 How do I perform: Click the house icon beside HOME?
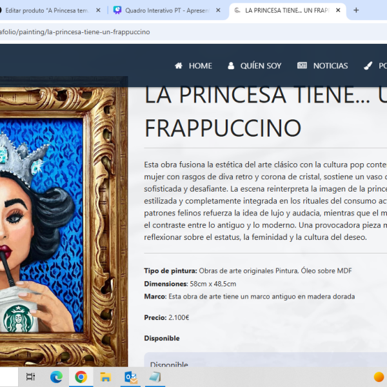[179, 66]
